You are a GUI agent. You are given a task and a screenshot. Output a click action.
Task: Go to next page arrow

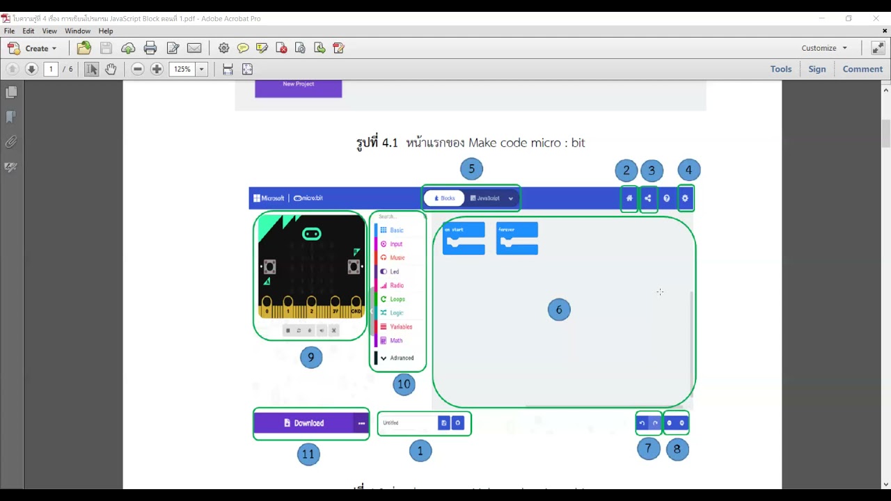[x=31, y=69]
